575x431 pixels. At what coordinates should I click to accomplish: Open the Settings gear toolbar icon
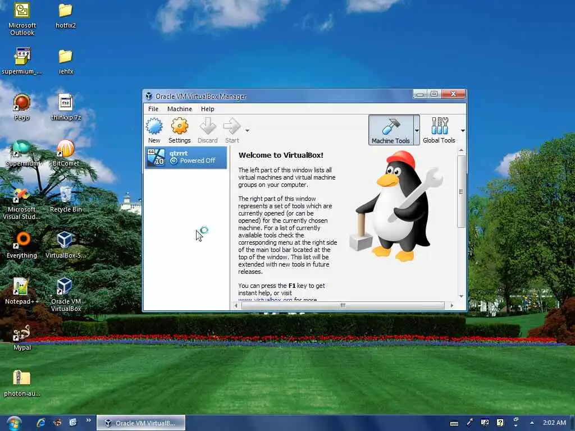[179, 130]
